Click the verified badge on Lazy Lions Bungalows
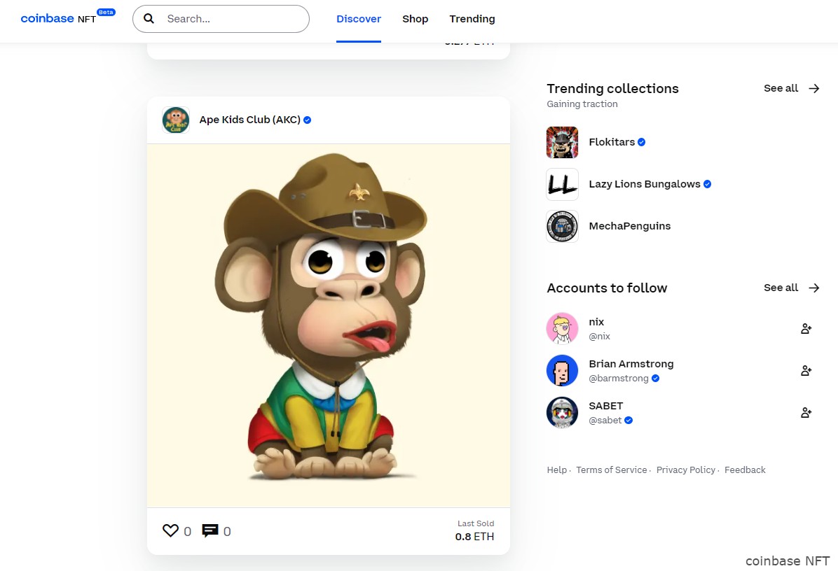 tap(706, 184)
